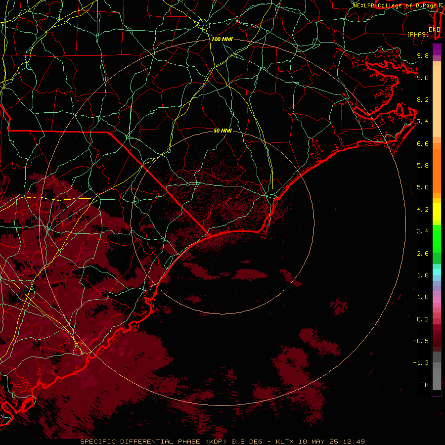Select the 50 NMI range ring label
This screenshot has height=445, width=445.
[x=222, y=131]
